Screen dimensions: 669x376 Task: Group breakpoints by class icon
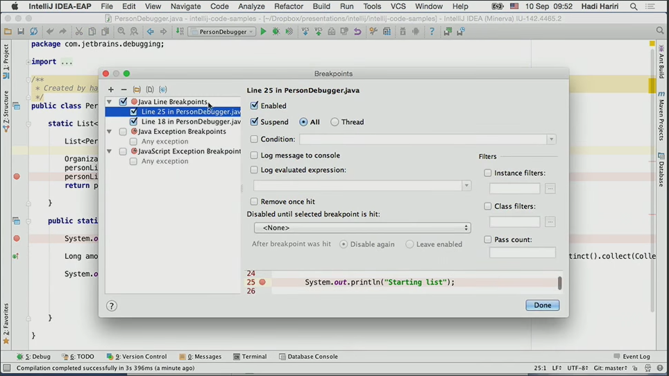(x=162, y=89)
